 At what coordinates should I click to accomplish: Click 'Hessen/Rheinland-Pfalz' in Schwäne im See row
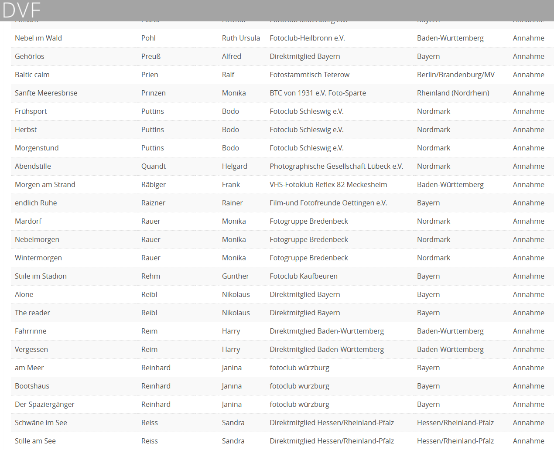pos(455,423)
